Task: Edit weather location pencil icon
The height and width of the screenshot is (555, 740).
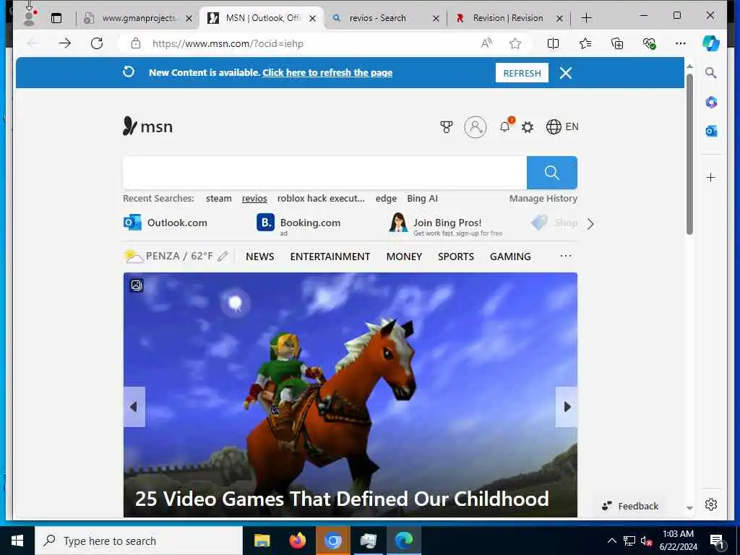Action: tap(223, 257)
